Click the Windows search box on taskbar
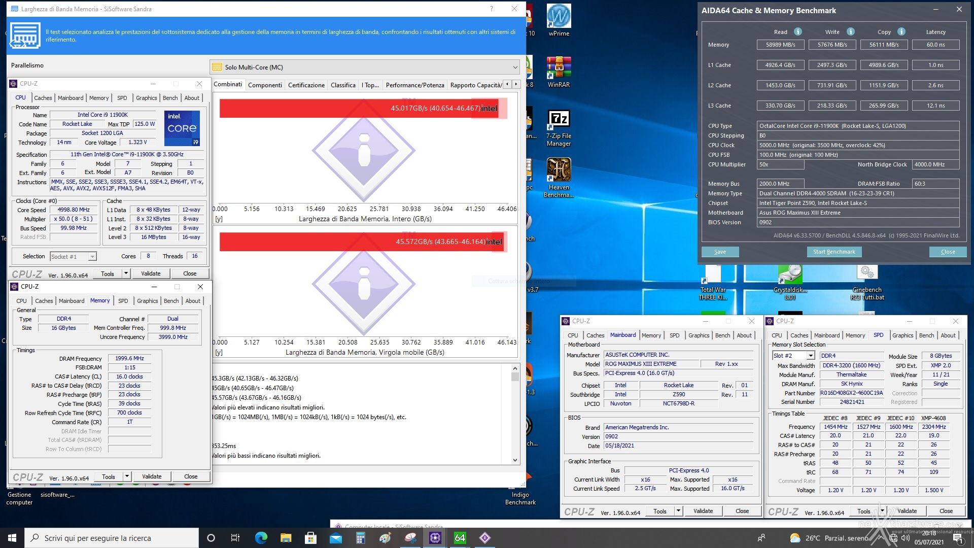The image size is (974, 548). pos(112,538)
